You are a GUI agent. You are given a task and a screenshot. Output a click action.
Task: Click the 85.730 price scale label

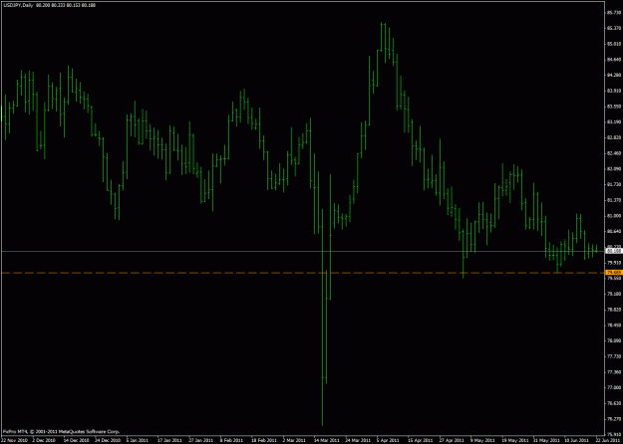coord(614,13)
